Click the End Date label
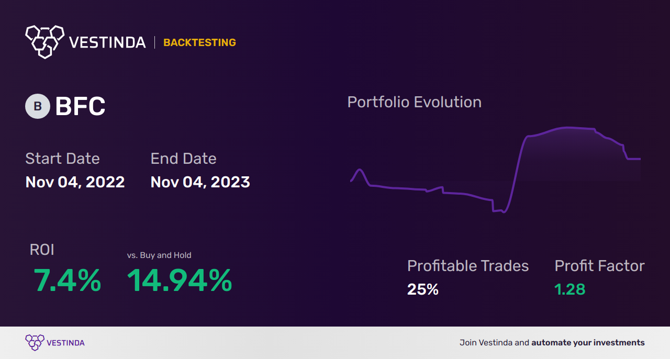Image resolution: width=670 pixels, height=359 pixels. [x=183, y=159]
